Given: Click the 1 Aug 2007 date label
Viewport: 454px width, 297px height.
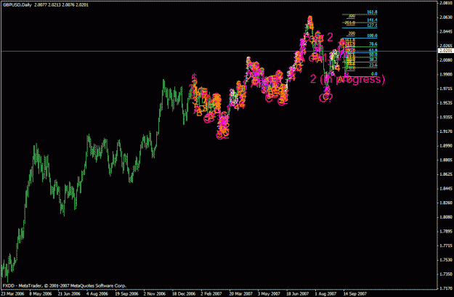Looking at the screenshot, I should pos(326,293).
